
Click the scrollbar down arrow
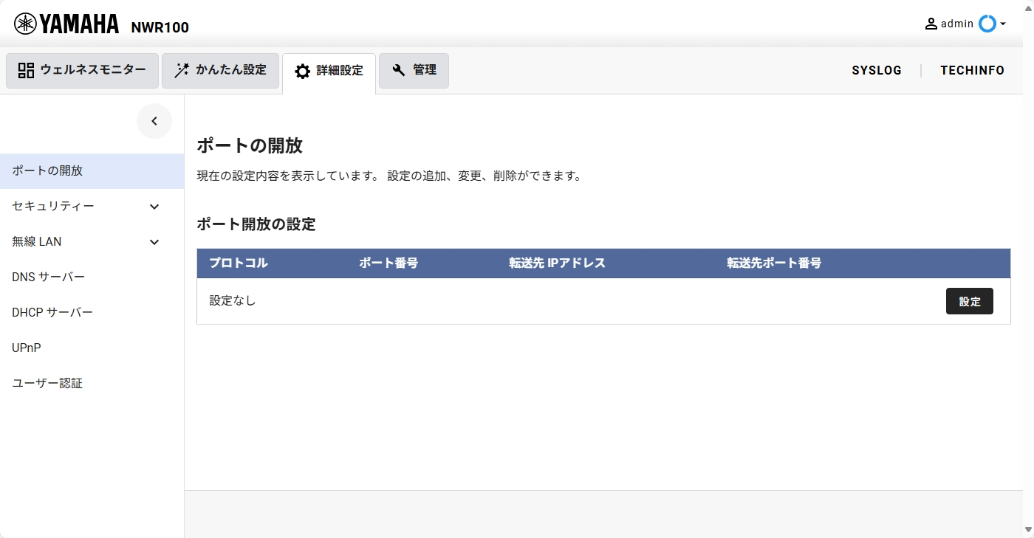click(1028, 530)
